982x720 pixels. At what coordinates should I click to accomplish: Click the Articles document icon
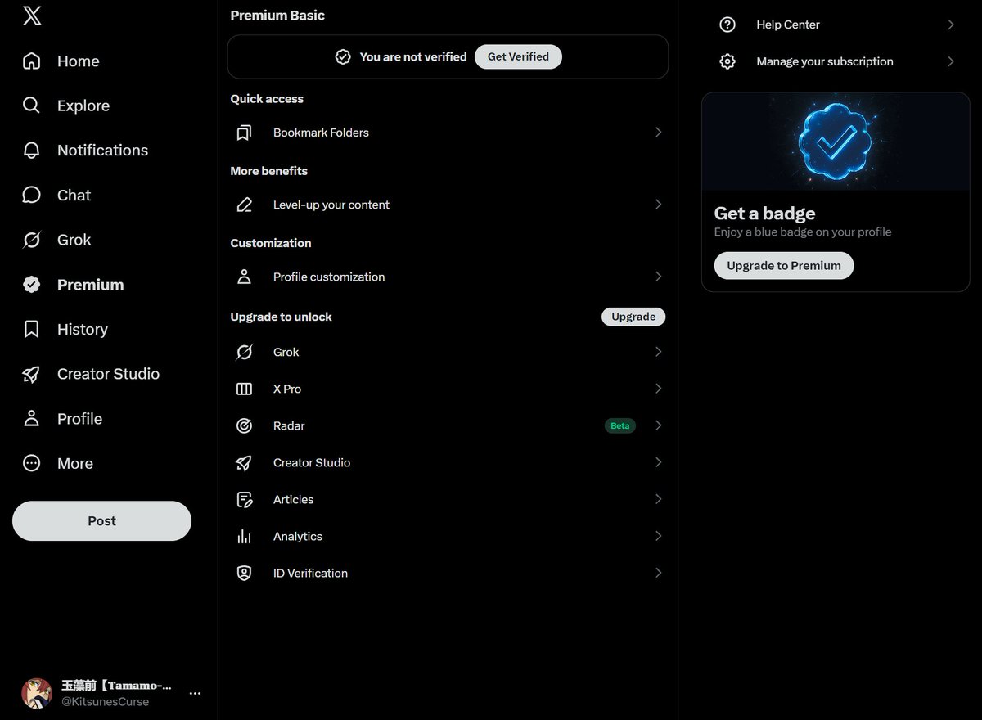click(x=244, y=499)
